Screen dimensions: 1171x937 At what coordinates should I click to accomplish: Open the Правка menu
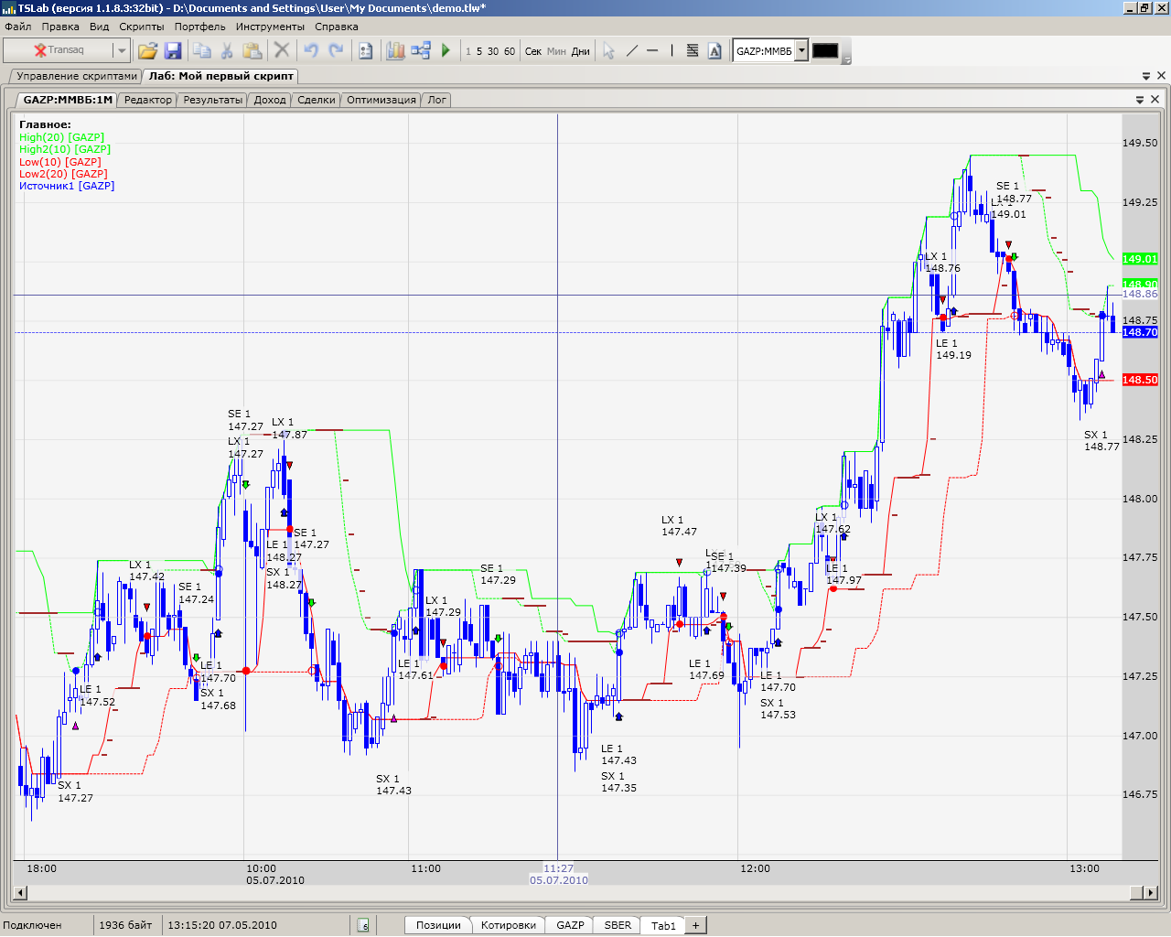point(60,27)
